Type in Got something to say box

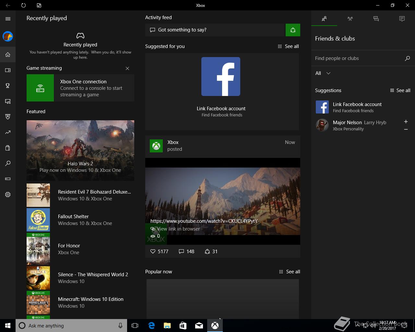coord(215,30)
